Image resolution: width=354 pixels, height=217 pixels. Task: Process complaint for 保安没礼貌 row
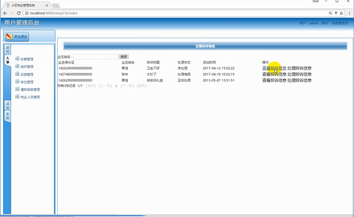click(x=299, y=80)
